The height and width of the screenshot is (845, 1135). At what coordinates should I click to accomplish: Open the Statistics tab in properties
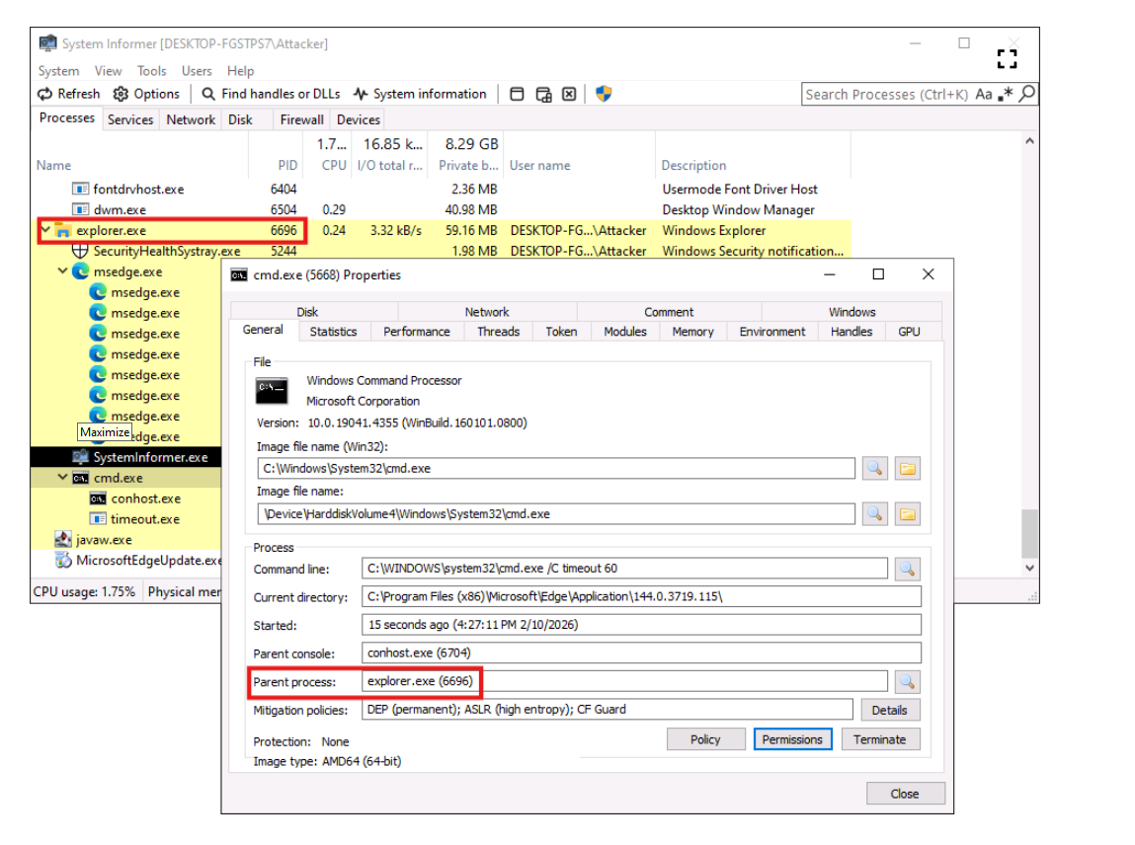[x=333, y=332]
